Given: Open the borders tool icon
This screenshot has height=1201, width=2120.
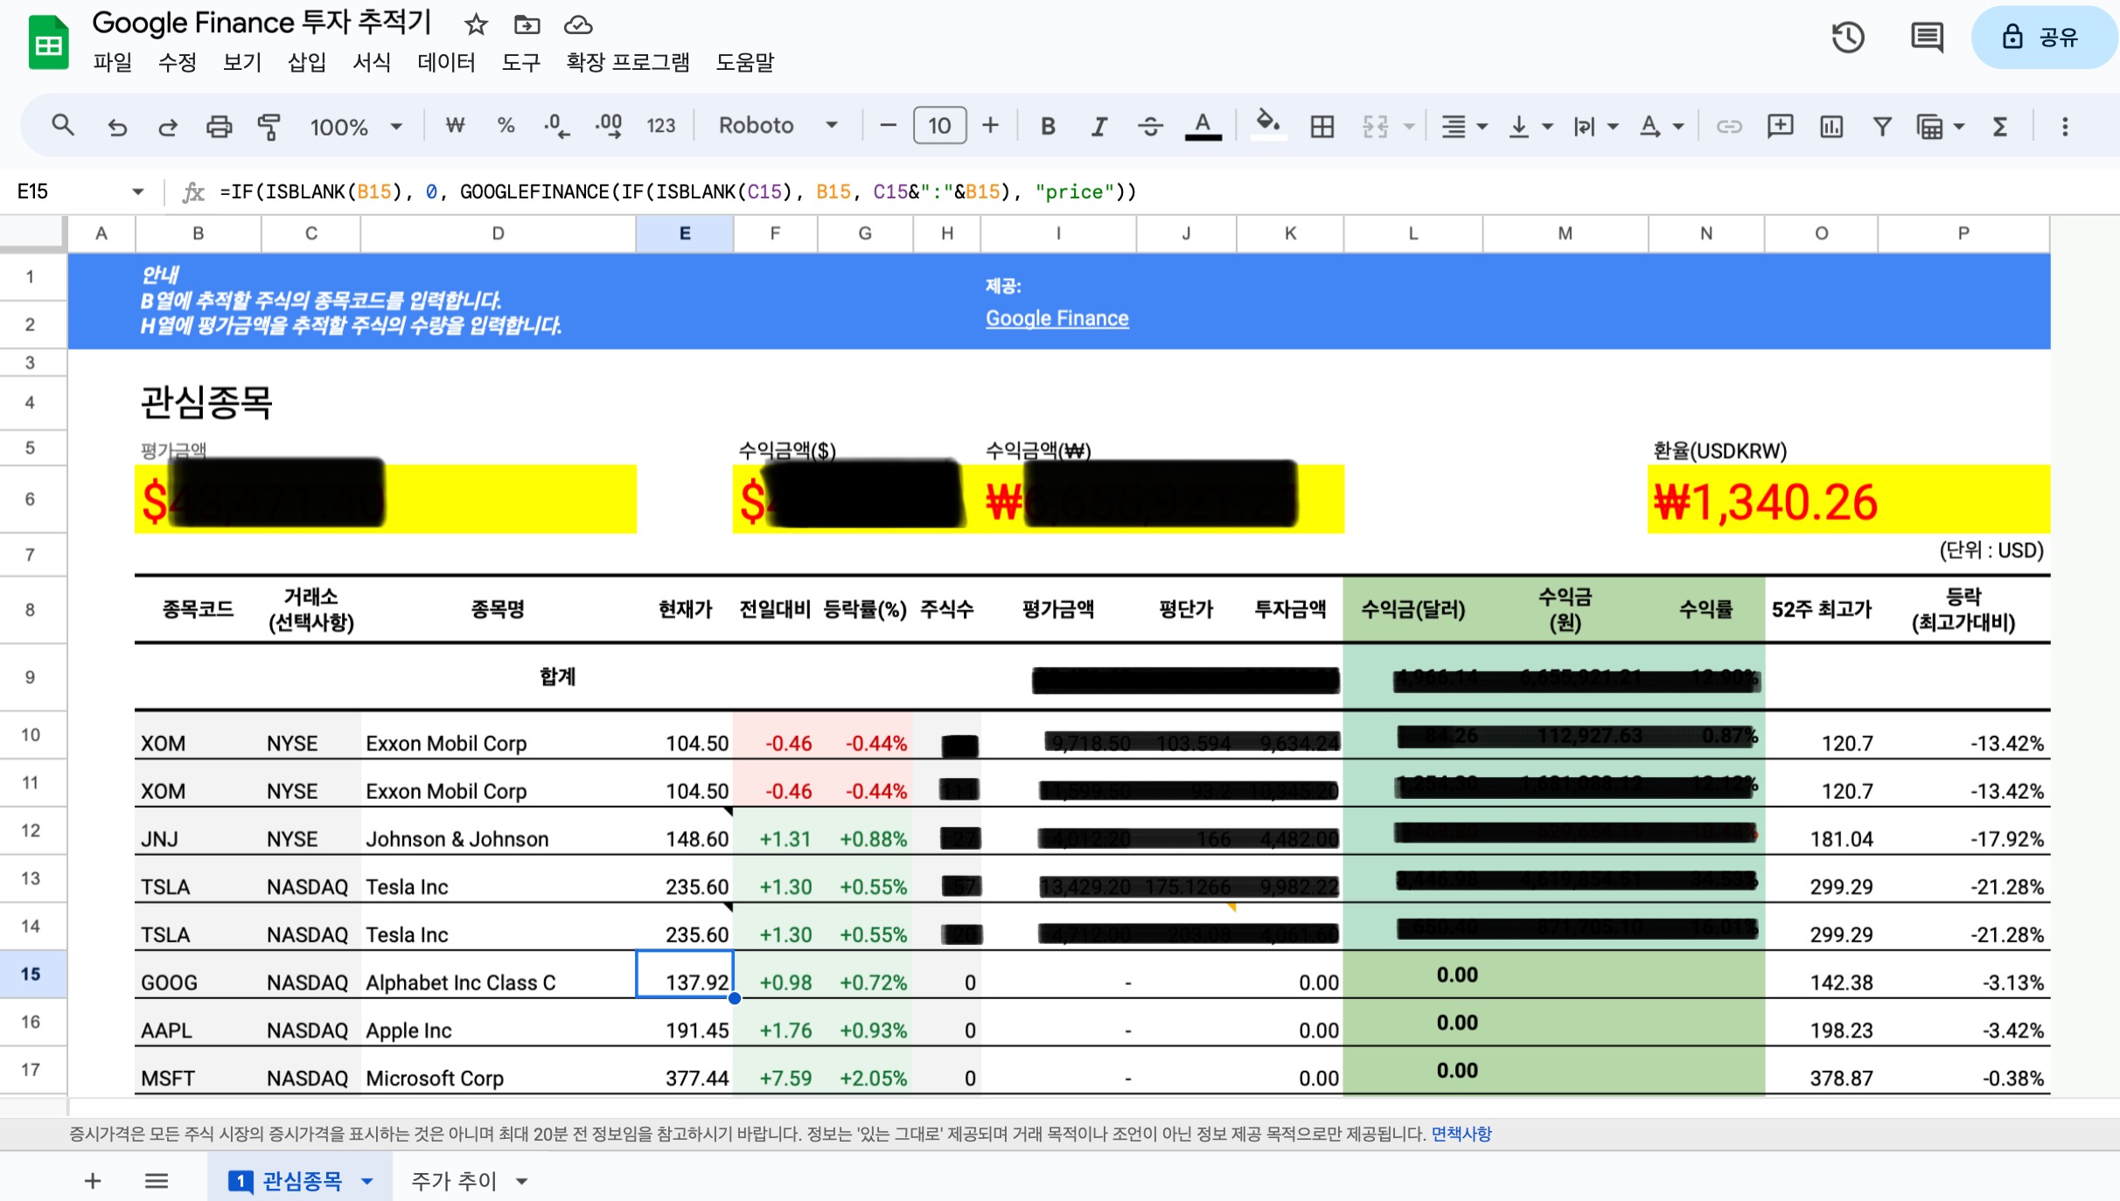Looking at the screenshot, I should 1322,127.
